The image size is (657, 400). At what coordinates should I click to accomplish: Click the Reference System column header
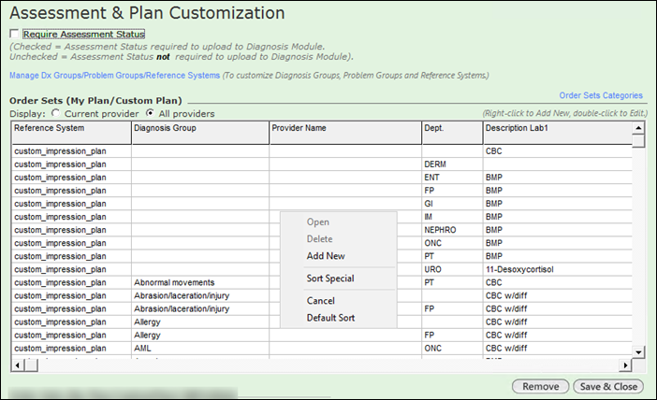click(72, 133)
